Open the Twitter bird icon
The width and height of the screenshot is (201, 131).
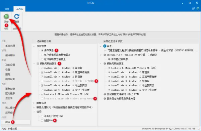[x=193, y=9]
